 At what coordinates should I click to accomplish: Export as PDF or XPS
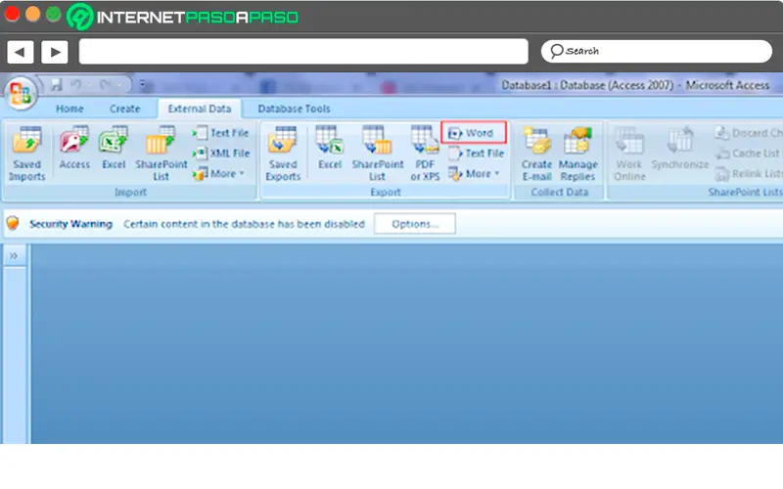[425, 154]
